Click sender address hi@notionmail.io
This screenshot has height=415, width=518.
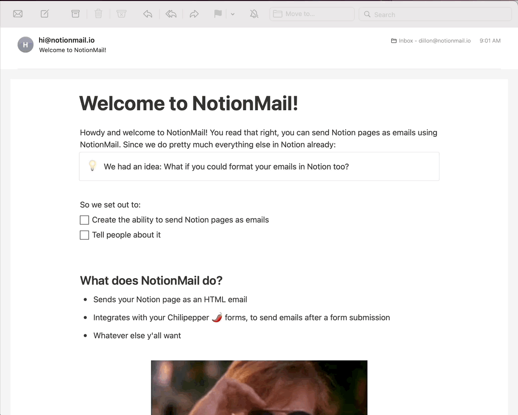[67, 40]
